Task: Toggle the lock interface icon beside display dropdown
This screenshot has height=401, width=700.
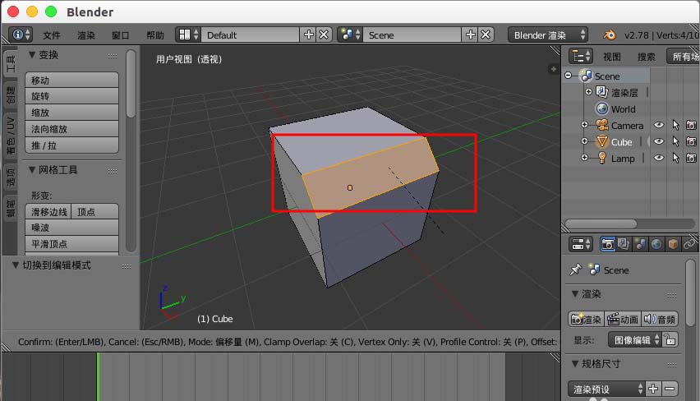Action: (x=670, y=340)
